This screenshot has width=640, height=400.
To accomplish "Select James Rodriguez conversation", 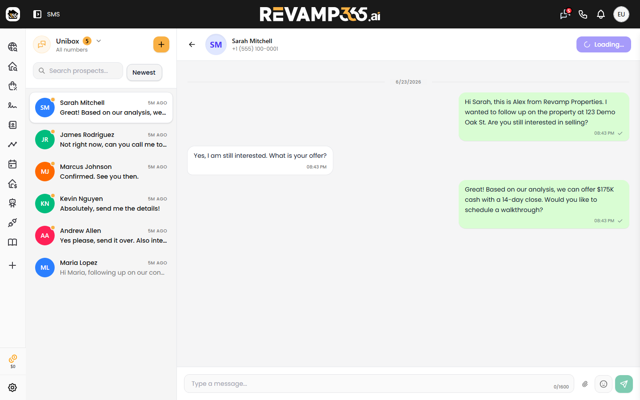I will (x=101, y=140).
